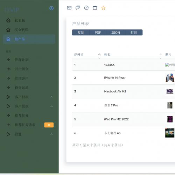The image size is (175, 175).
Task: Export the table as JSON
Action: 115,33
